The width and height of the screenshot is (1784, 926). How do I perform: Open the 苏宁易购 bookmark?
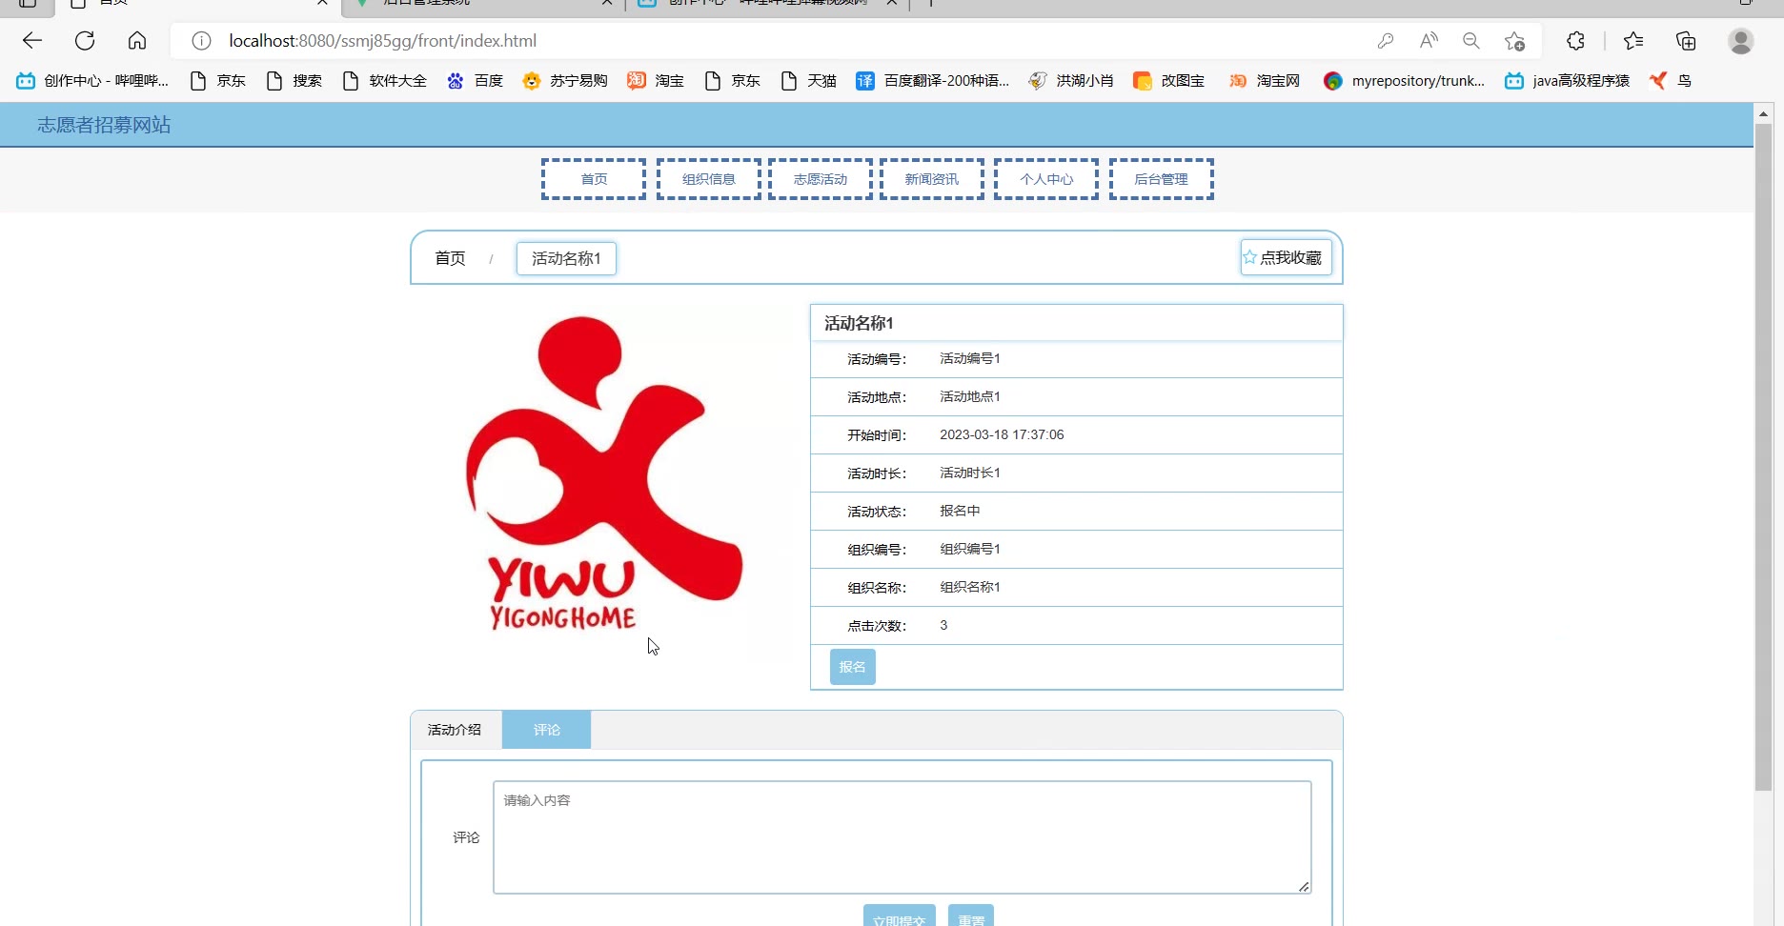(x=565, y=81)
